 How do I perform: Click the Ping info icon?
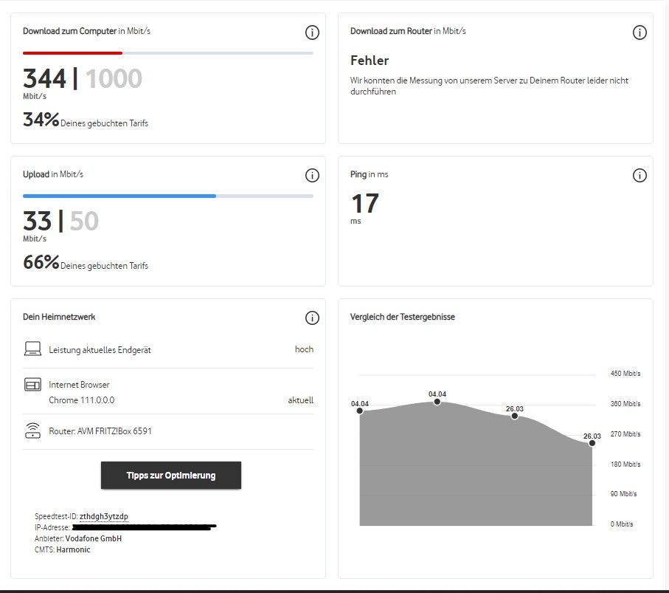pyautogui.click(x=639, y=176)
